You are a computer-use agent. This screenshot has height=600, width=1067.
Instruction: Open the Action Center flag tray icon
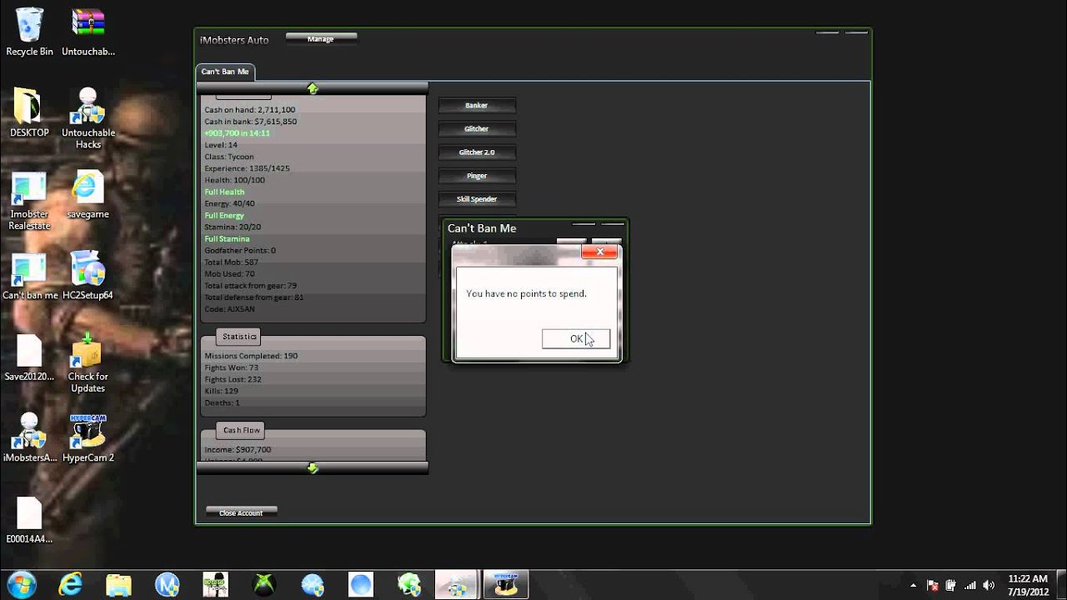click(x=933, y=585)
